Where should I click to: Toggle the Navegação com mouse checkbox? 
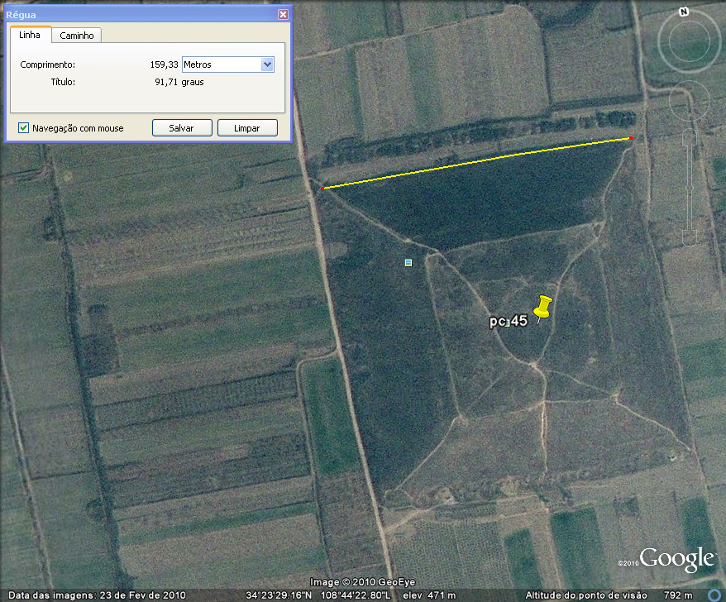[x=24, y=128]
